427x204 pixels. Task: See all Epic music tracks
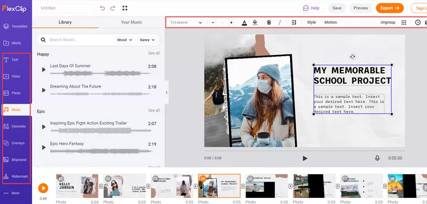(x=154, y=111)
